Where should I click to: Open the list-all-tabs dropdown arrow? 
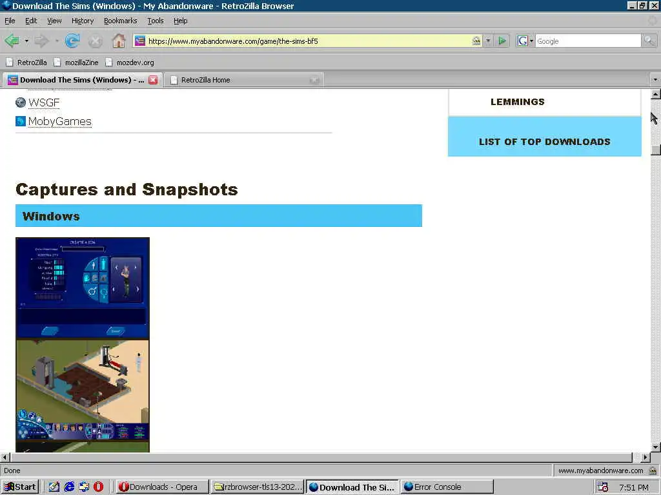[x=655, y=79]
